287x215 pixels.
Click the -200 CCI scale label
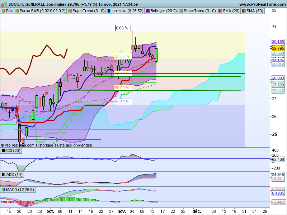[276, 168]
